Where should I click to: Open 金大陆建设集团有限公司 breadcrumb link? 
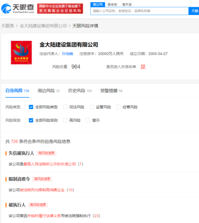(43, 26)
